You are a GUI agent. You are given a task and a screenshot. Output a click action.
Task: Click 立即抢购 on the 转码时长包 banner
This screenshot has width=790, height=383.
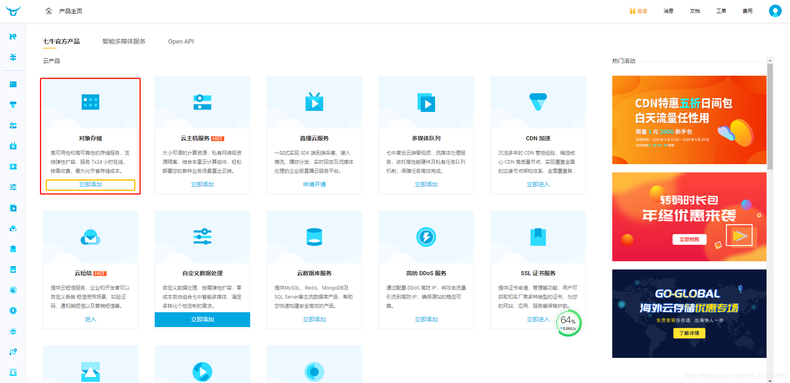click(x=690, y=239)
